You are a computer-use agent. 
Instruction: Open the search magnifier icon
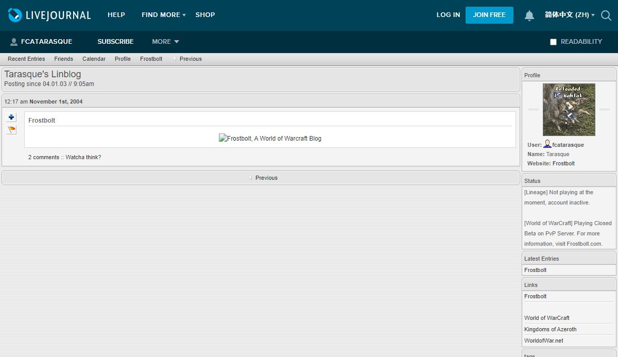607,15
